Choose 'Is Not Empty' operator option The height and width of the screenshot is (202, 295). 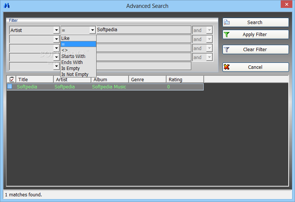pyautogui.click(x=78, y=74)
